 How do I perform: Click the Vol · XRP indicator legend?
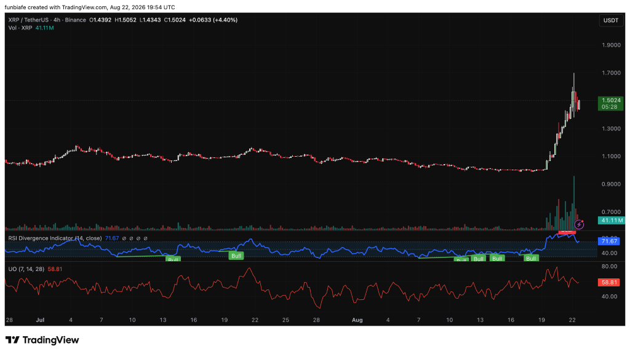20,28
